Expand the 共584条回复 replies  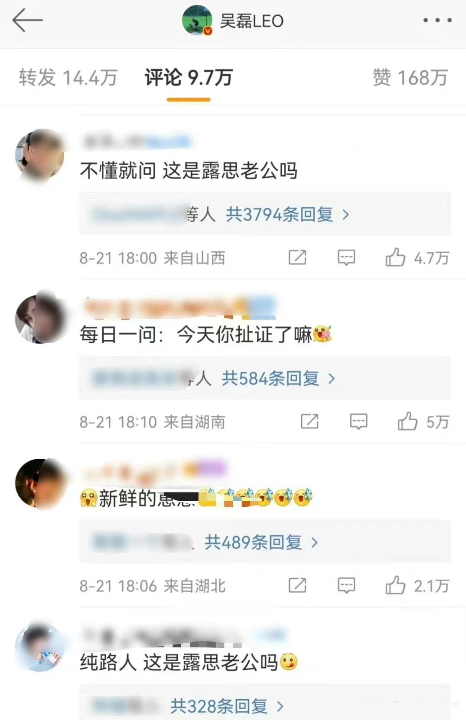[278, 378]
